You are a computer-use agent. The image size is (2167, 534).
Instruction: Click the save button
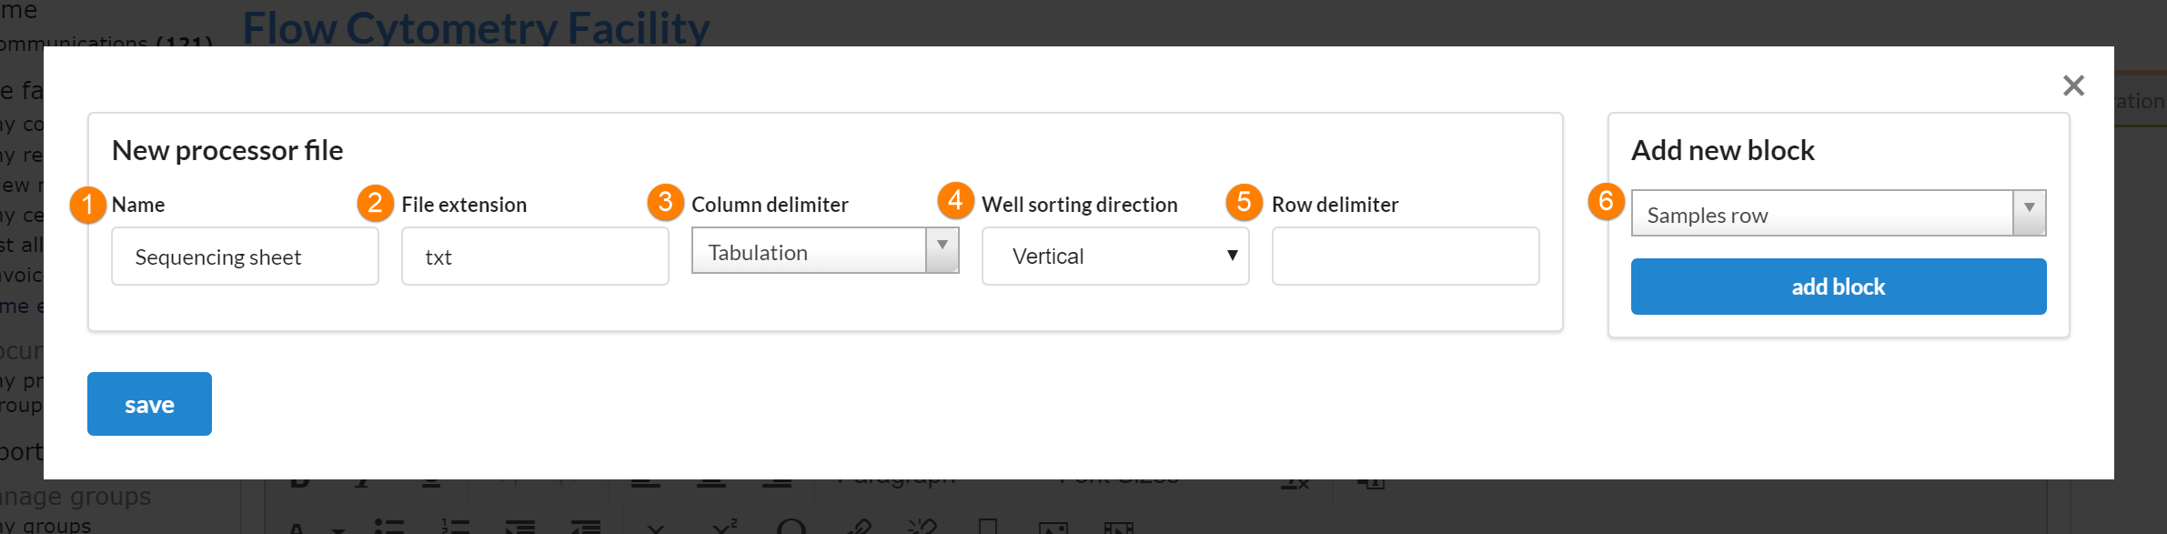tap(149, 404)
